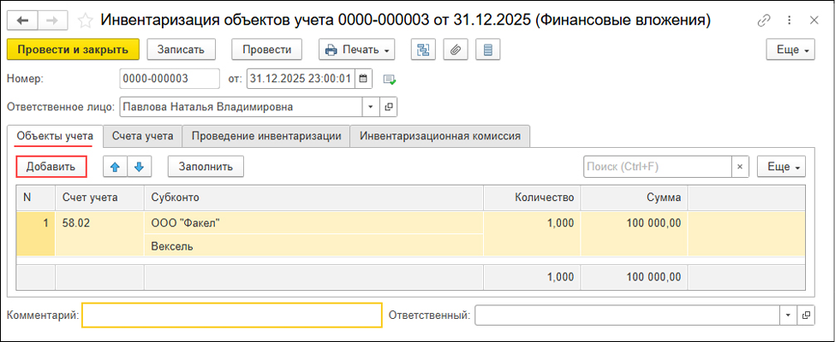Viewport: 835px width, 342px height.
Task: Copy link to document via chain icon
Action: (x=764, y=20)
